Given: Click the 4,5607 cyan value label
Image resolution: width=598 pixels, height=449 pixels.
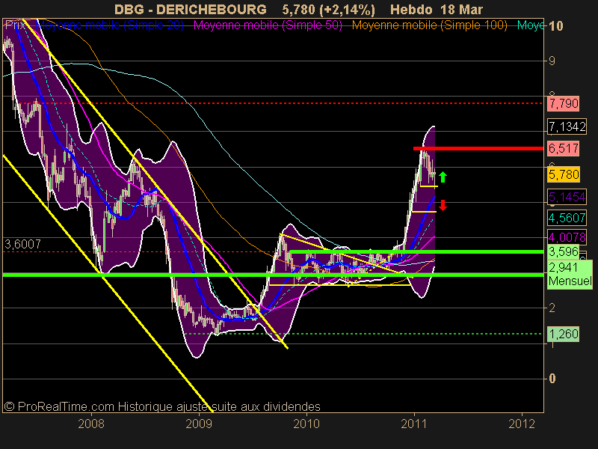Looking at the screenshot, I should [567, 218].
